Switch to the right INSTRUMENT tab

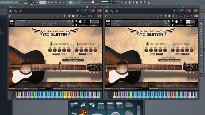(142, 88)
